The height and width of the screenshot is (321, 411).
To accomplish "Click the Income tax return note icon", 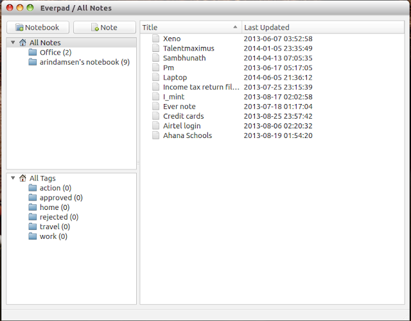I will tap(155, 87).
